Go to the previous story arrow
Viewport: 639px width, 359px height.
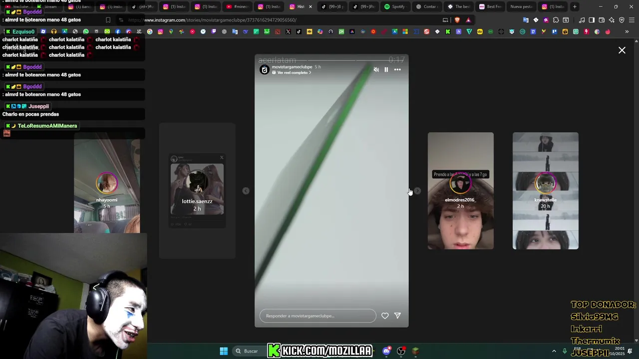246,191
